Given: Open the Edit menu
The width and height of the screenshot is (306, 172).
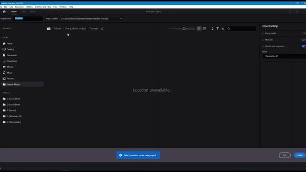Looking at the screenshot, I should (6, 7).
